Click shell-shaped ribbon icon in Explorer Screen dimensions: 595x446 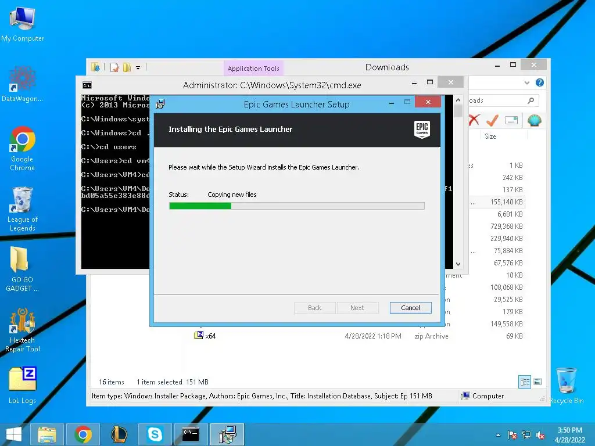point(535,120)
